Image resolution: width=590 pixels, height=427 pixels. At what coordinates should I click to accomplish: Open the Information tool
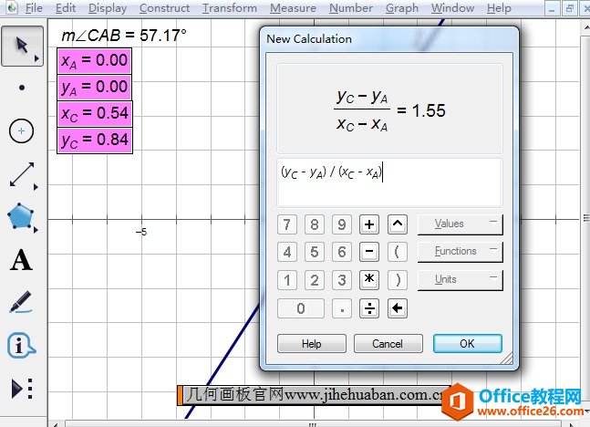[x=22, y=345]
